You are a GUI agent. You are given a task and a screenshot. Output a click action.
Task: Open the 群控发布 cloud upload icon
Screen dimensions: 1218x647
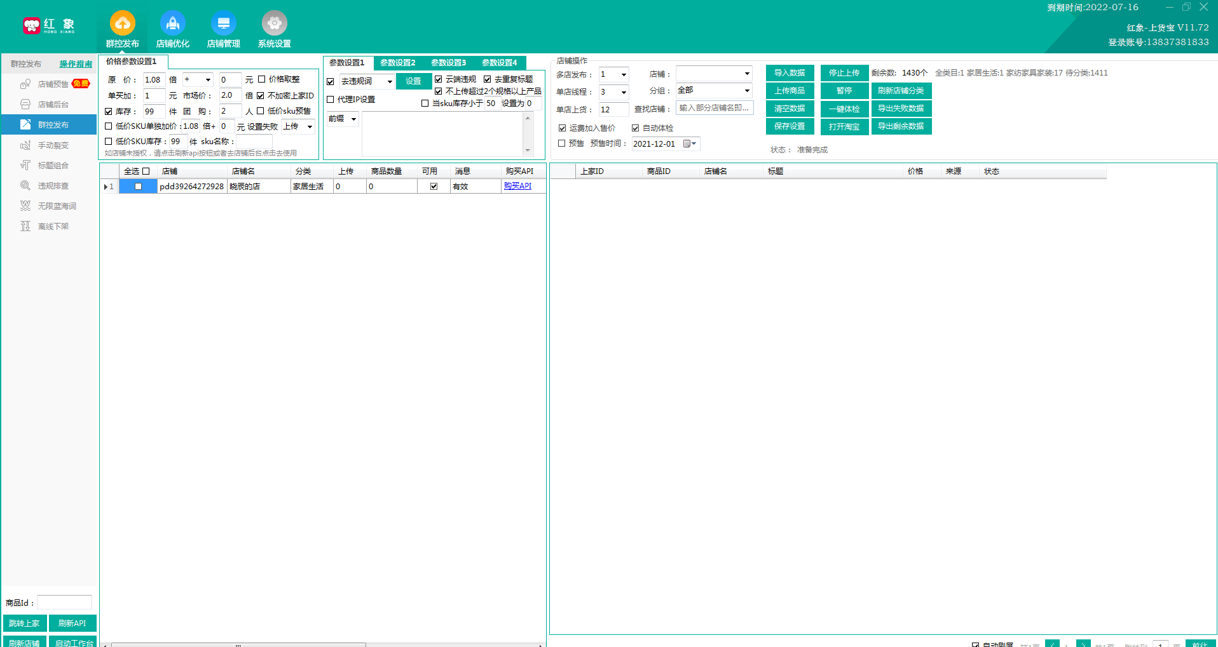pyautogui.click(x=122, y=23)
